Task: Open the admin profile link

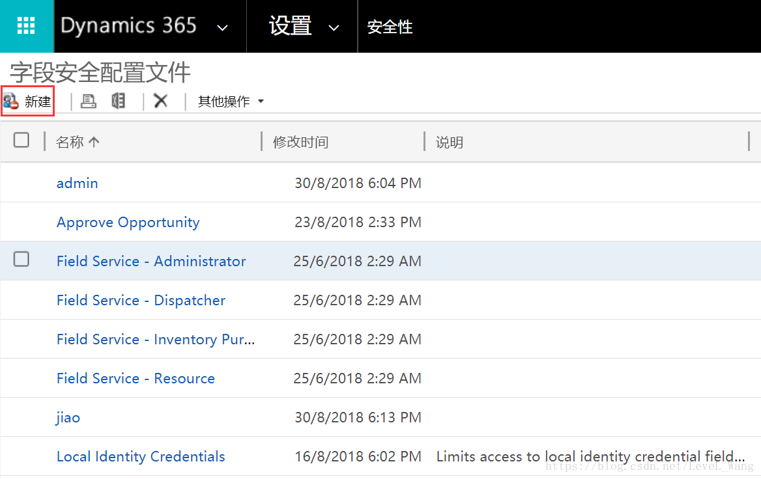Action: [x=77, y=183]
